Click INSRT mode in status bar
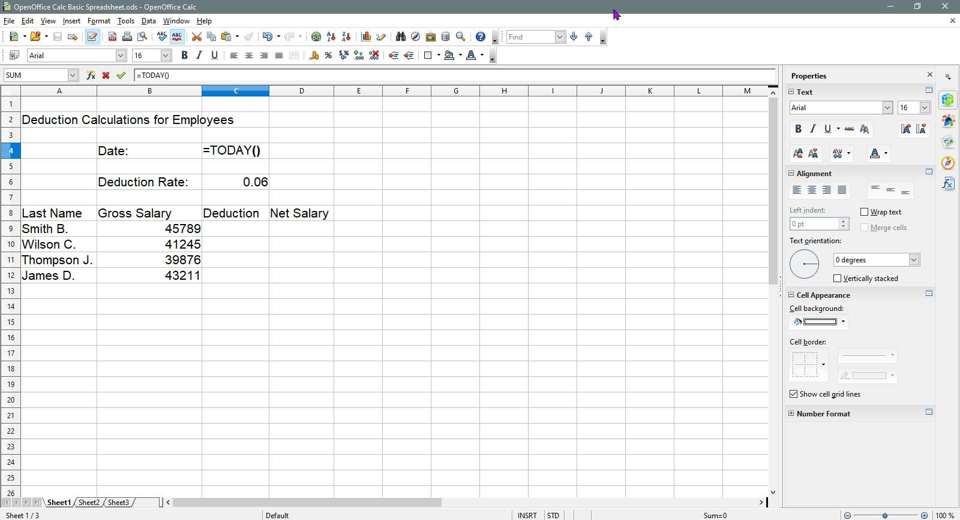The image size is (960, 520). click(x=527, y=515)
